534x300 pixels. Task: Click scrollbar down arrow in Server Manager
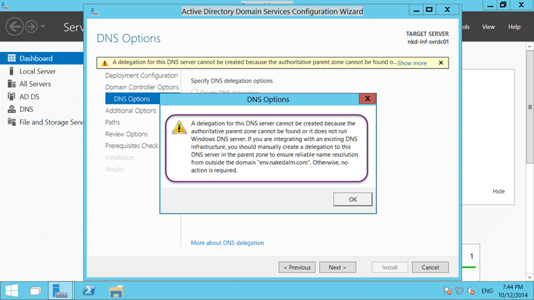(x=529, y=277)
